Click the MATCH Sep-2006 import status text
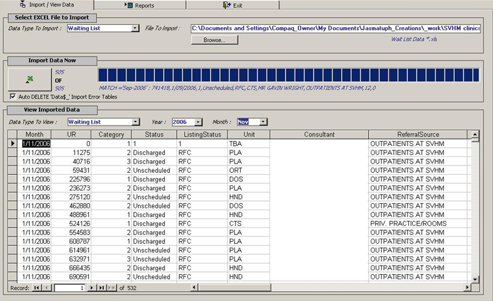 coord(237,88)
